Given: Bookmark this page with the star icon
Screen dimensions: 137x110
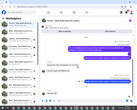Looking at the screenshot, I should coord(125,7).
